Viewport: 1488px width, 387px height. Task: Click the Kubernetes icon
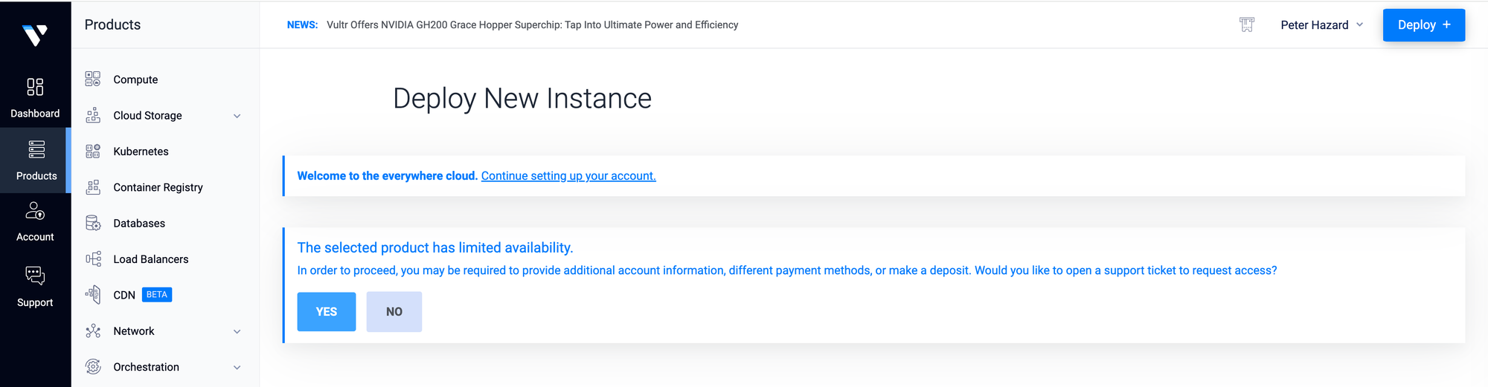(x=93, y=152)
